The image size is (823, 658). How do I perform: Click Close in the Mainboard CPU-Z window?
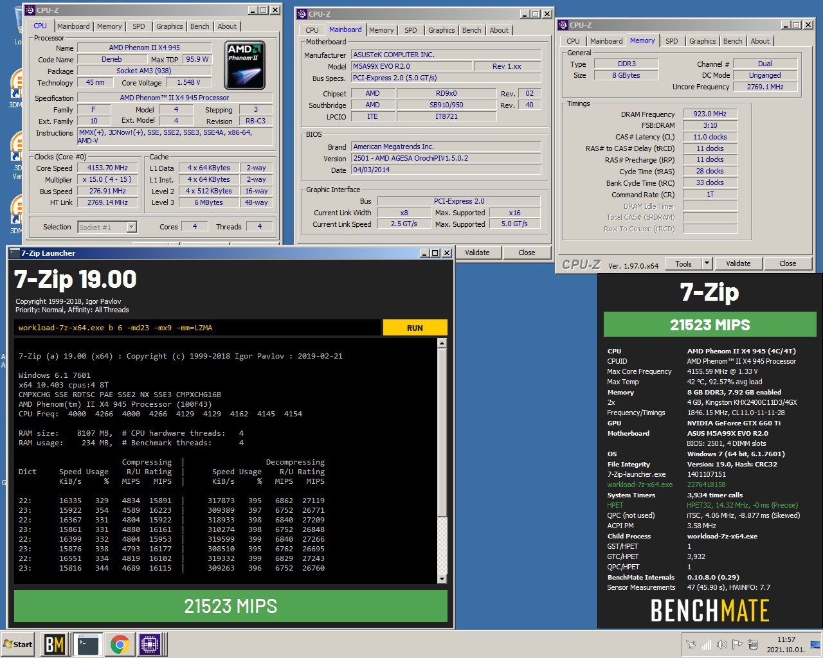tap(527, 253)
